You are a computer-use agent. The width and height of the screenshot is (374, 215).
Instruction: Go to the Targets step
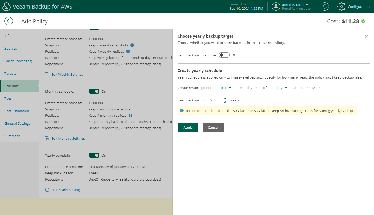pos(10,74)
